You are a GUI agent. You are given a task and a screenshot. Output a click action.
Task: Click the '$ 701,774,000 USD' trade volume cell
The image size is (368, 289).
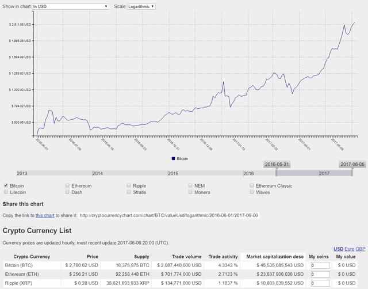coord(178,274)
